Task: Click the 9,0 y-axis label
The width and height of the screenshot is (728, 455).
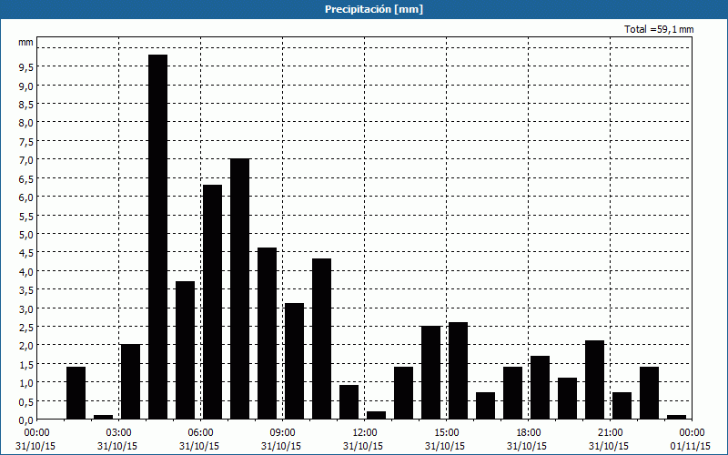Action: coord(26,86)
